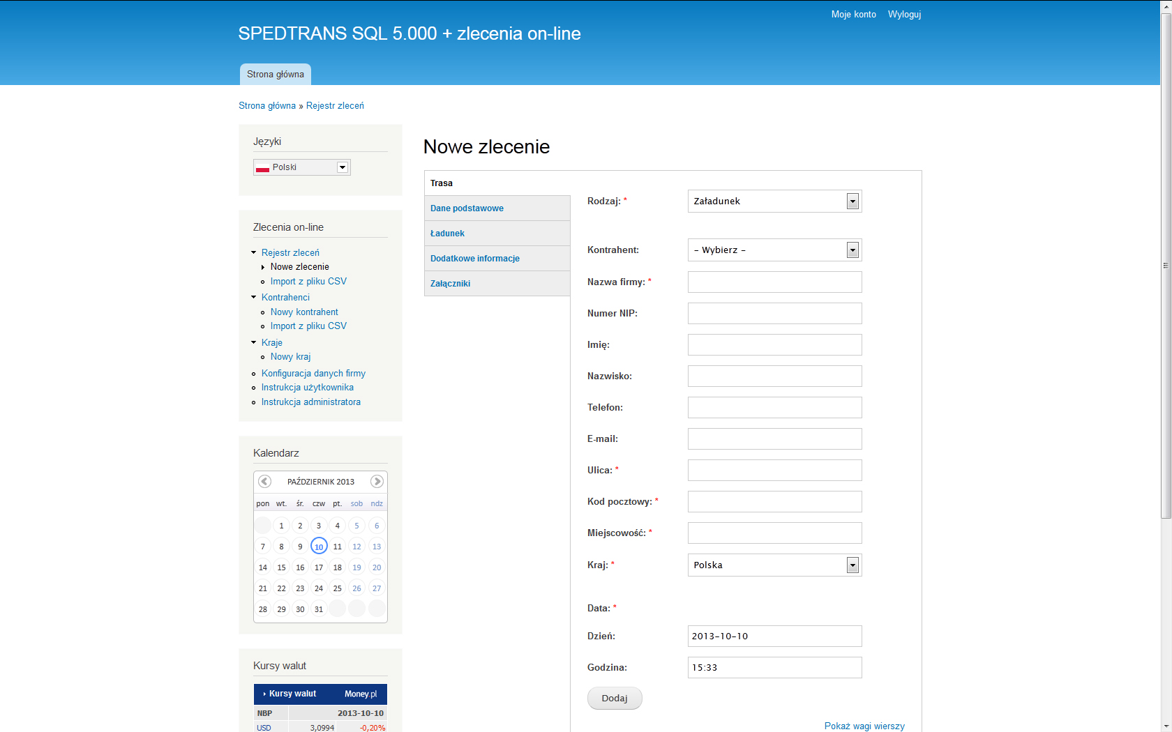Focus the Telefon input field
The height and width of the screenshot is (732, 1172).
775,407
